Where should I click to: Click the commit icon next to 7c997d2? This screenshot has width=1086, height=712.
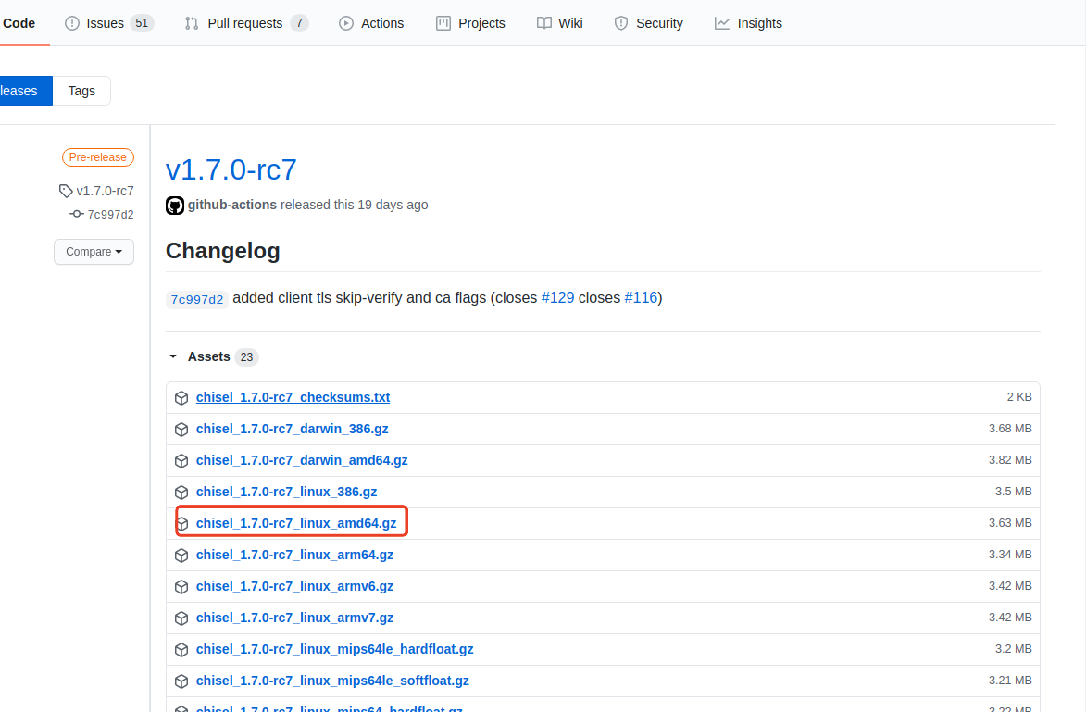[76, 214]
